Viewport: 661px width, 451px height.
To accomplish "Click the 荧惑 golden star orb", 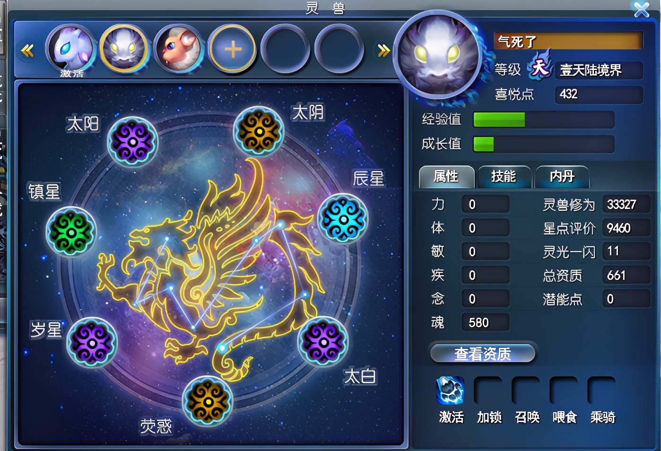I will click(208, 400).
